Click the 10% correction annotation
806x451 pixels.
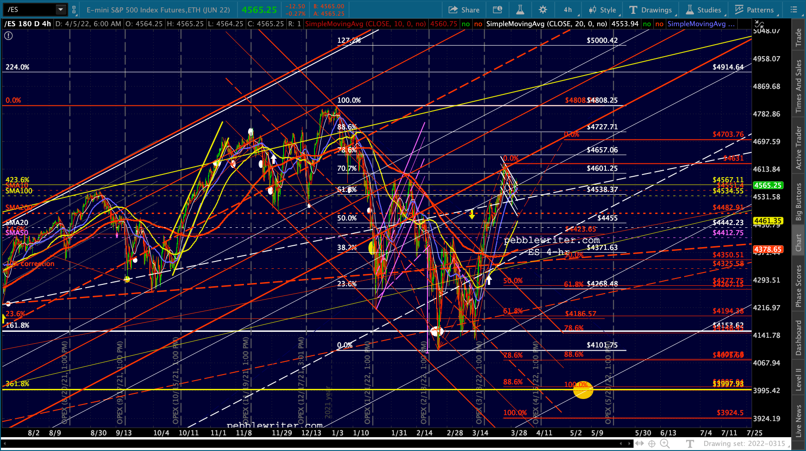pos(31,264)
